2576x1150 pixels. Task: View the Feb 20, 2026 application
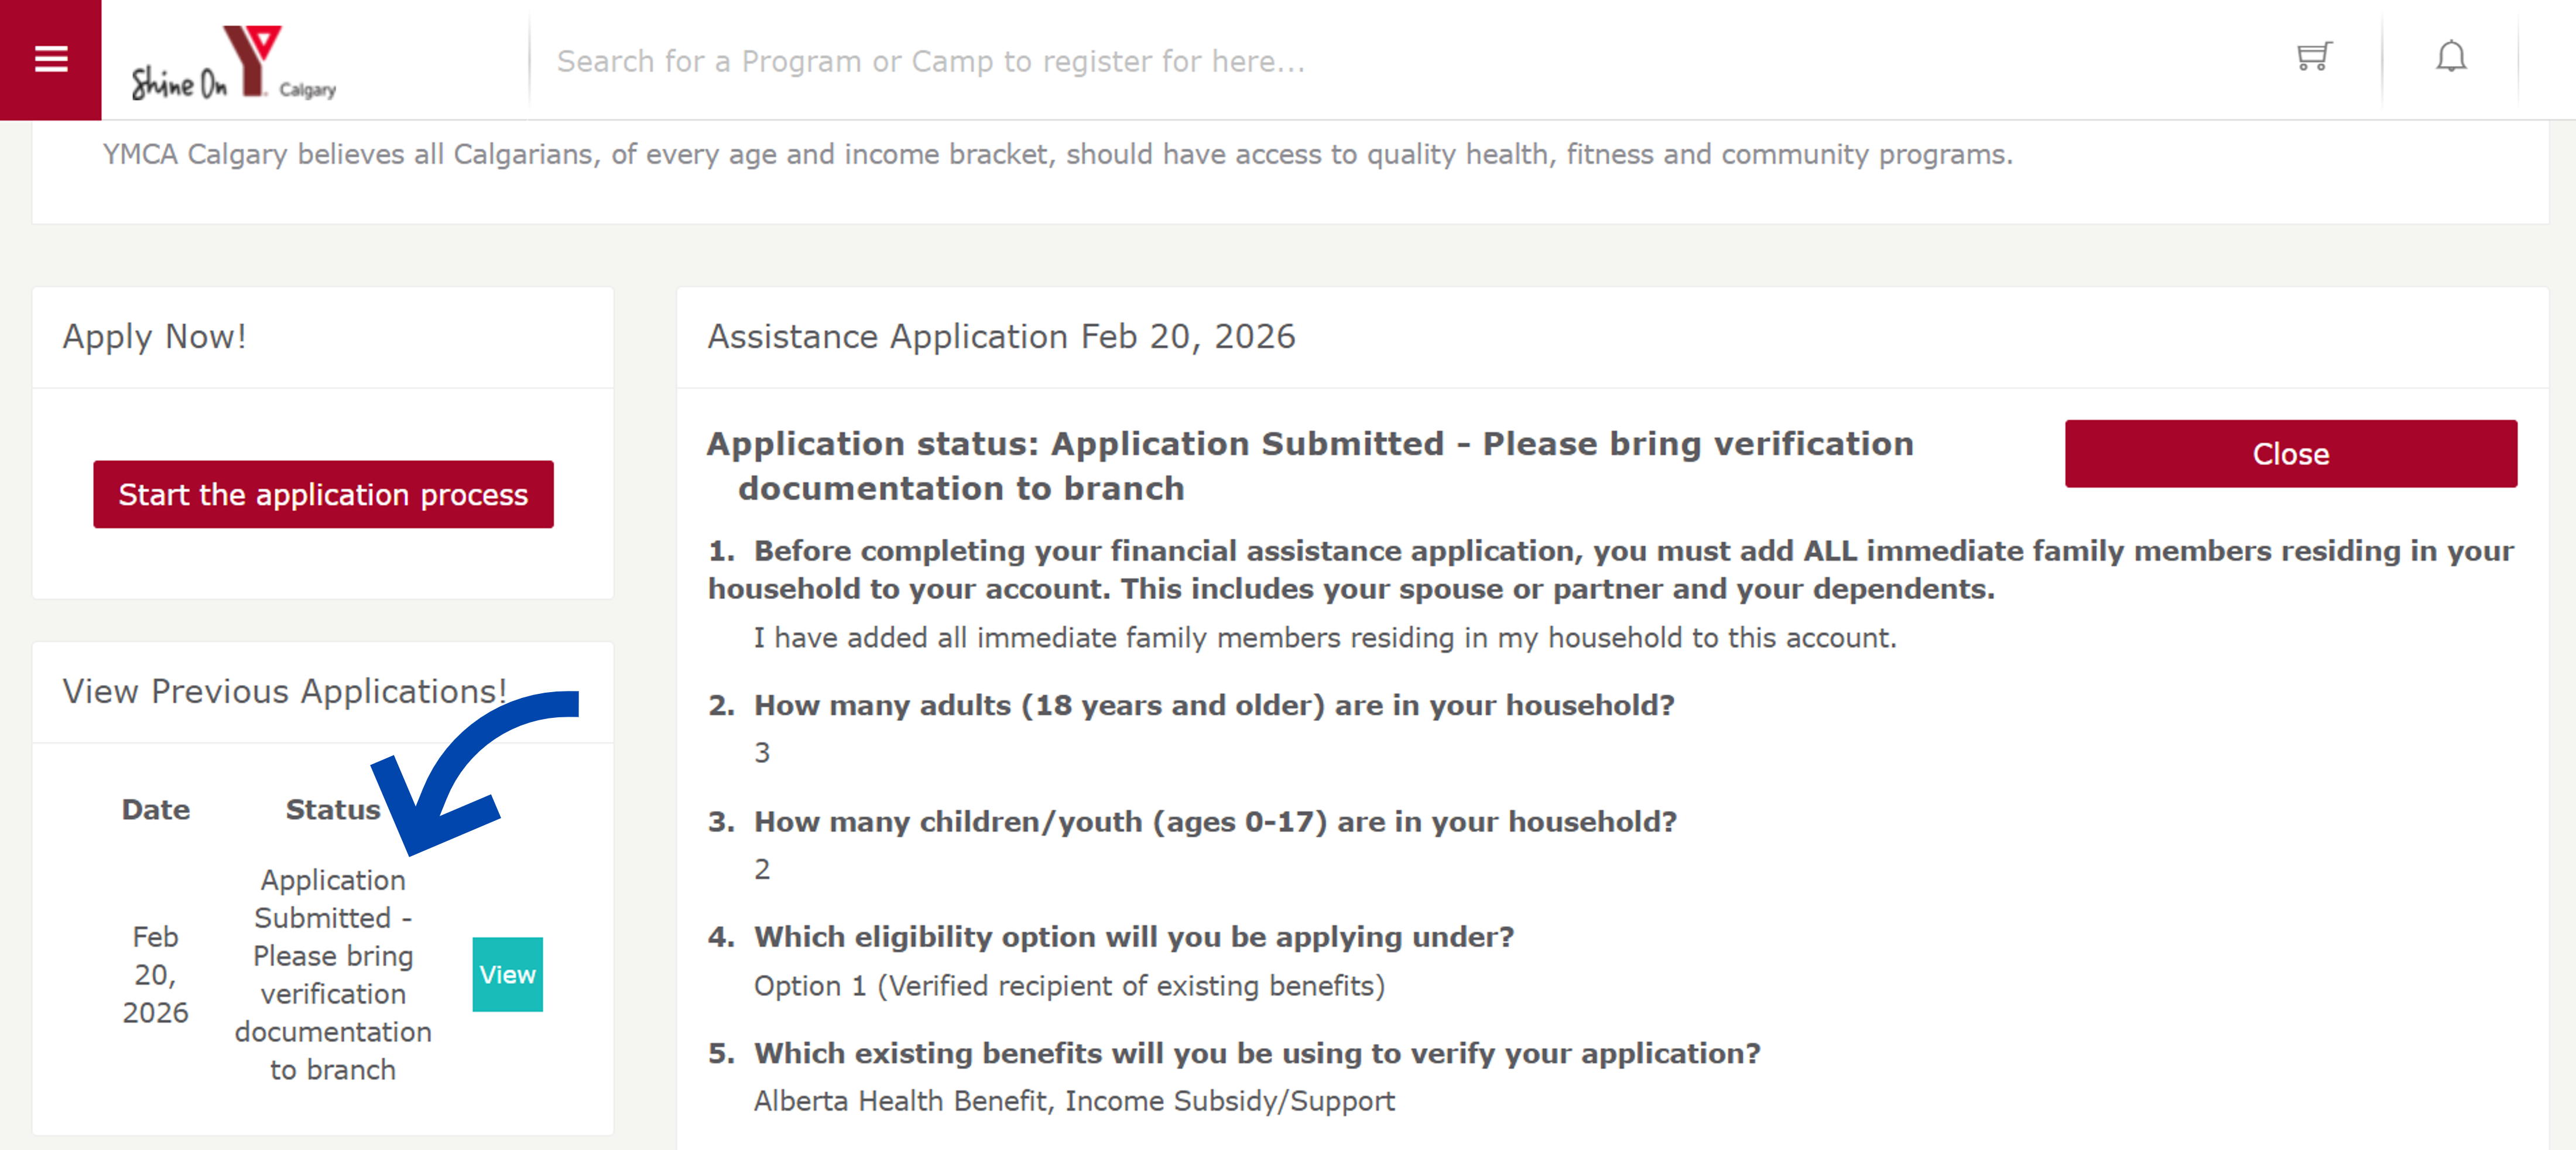click(507, 974)
